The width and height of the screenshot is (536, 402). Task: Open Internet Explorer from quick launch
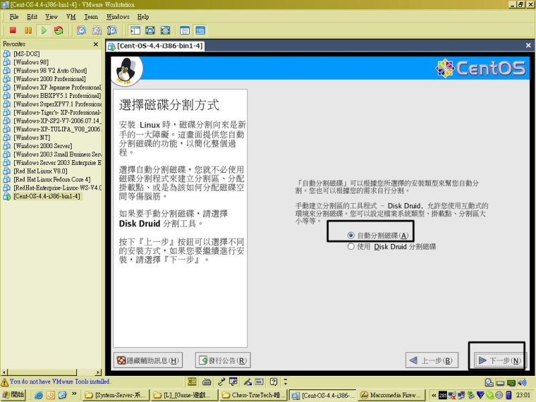click(x=39, y=395)
